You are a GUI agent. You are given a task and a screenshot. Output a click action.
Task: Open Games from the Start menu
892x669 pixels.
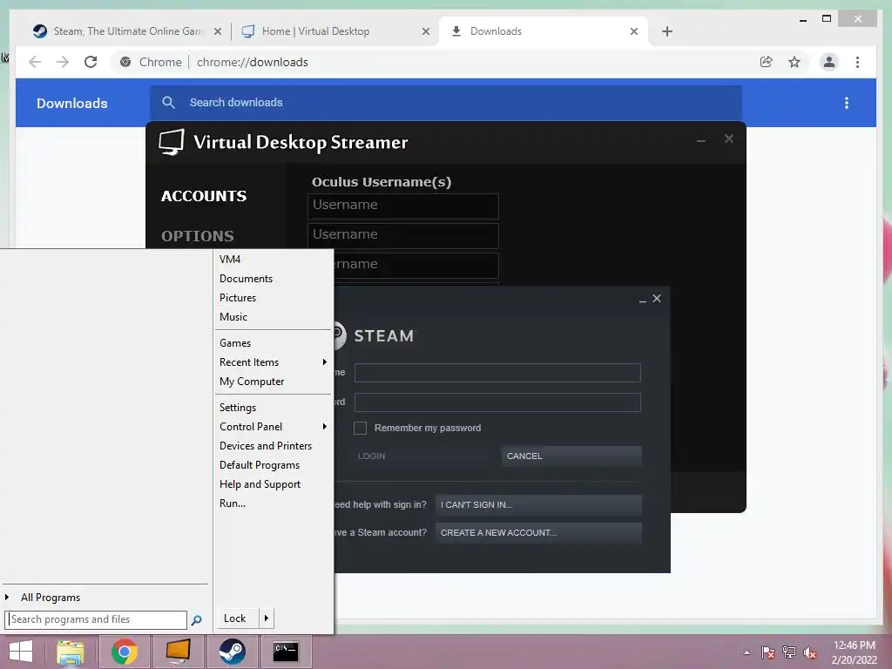click(235, 343)
